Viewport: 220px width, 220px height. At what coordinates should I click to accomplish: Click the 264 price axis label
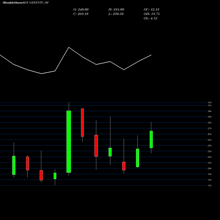coord(209,134)
